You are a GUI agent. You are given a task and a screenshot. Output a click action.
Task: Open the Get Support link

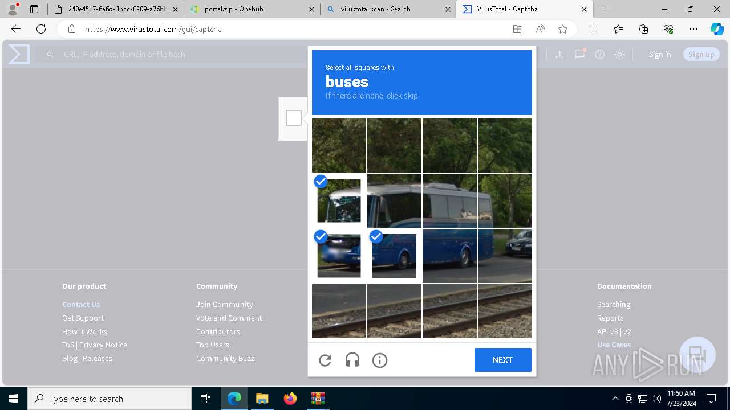(83, 318)
